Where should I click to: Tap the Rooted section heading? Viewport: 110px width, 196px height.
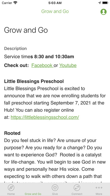pyautogui.click(x=12, y=133)
